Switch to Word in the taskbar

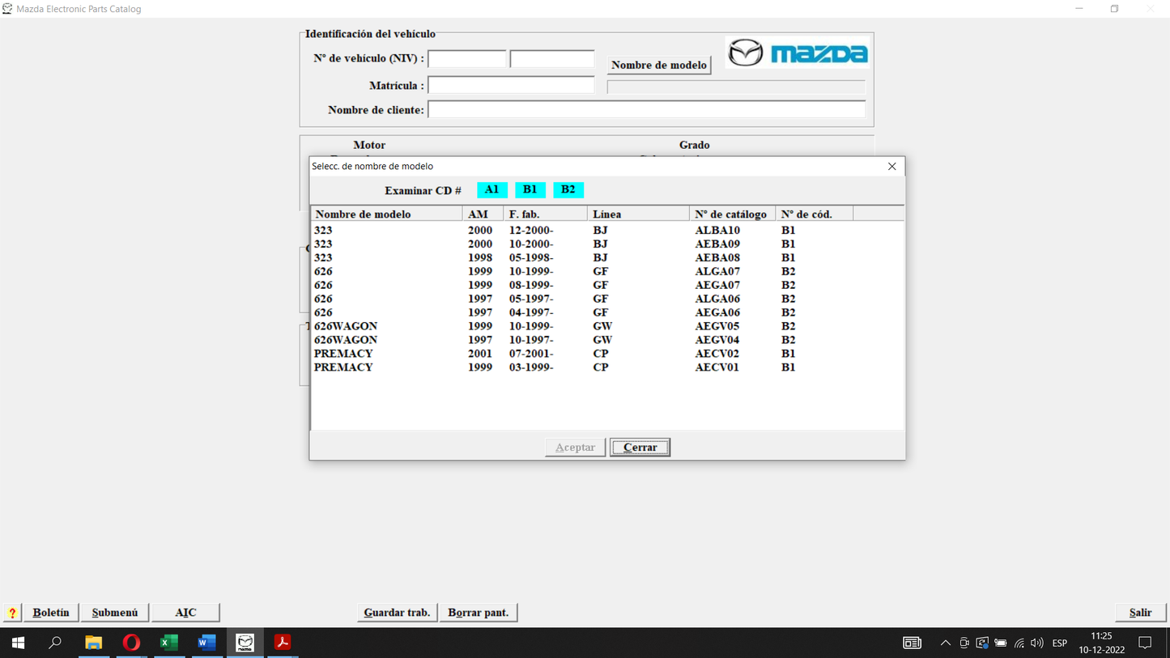[207, 643]
